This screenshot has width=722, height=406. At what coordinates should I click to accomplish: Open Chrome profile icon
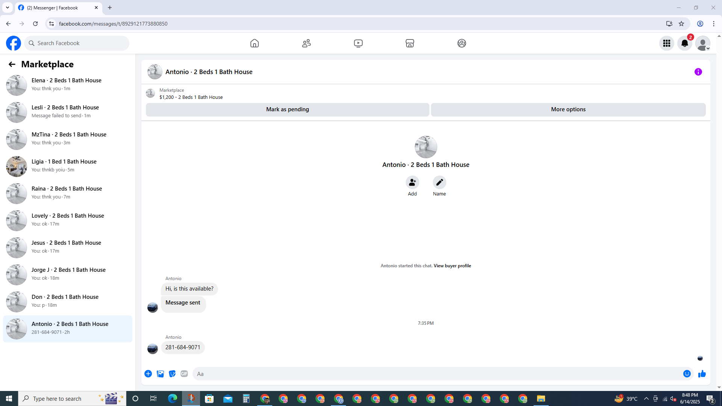(700, 24)
